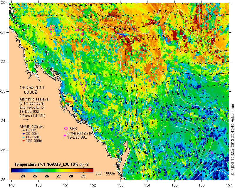The height and width of the screenshot is (188, 235).
Task: Click the 0.5m/s velocity scale arrow
Action: pyautogui.click(x=26, y=120)
